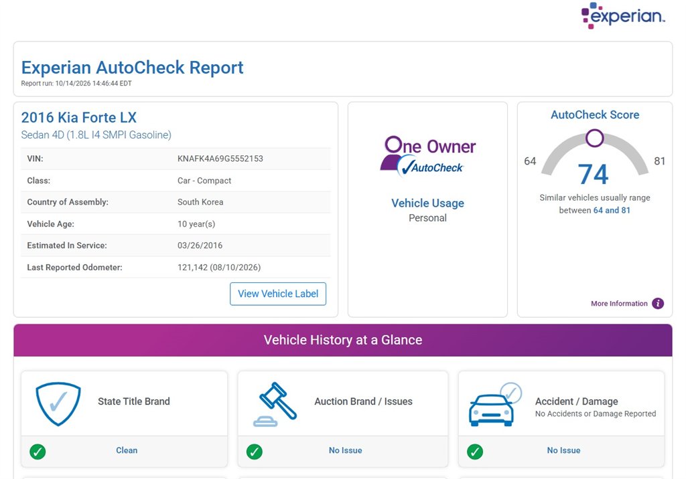Click the AutoCheck Score heading
The width and height of the screenshot is (686, 479).
point(595,115)
